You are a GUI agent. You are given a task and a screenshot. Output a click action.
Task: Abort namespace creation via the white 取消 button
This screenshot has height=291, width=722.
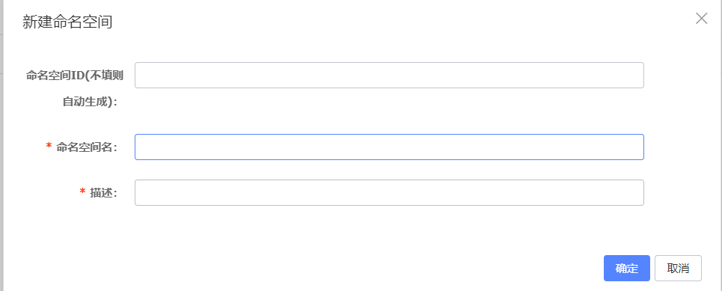click(678, 268)
